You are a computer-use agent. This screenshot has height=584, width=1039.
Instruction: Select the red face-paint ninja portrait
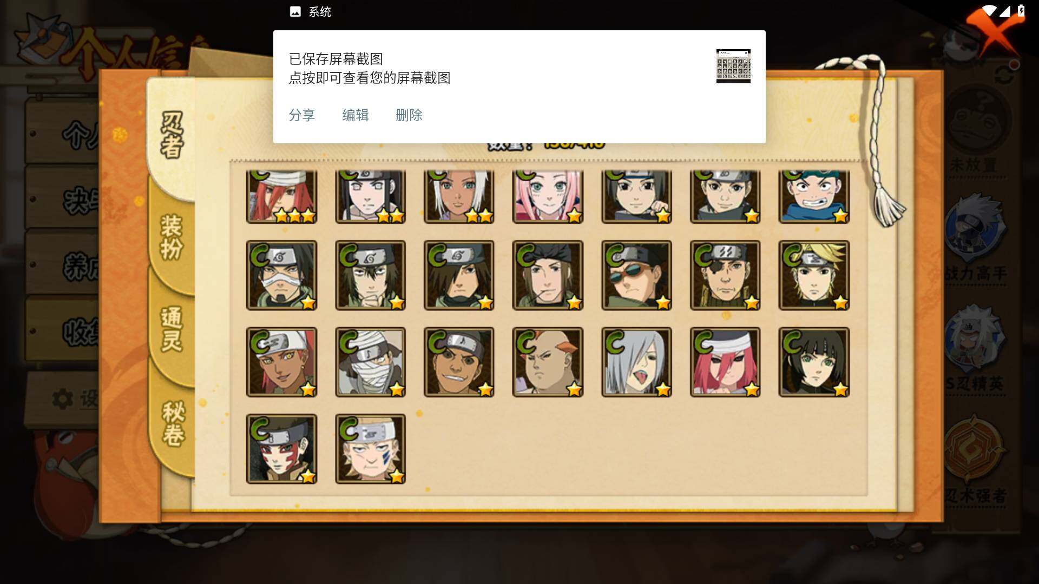[281, 449]
